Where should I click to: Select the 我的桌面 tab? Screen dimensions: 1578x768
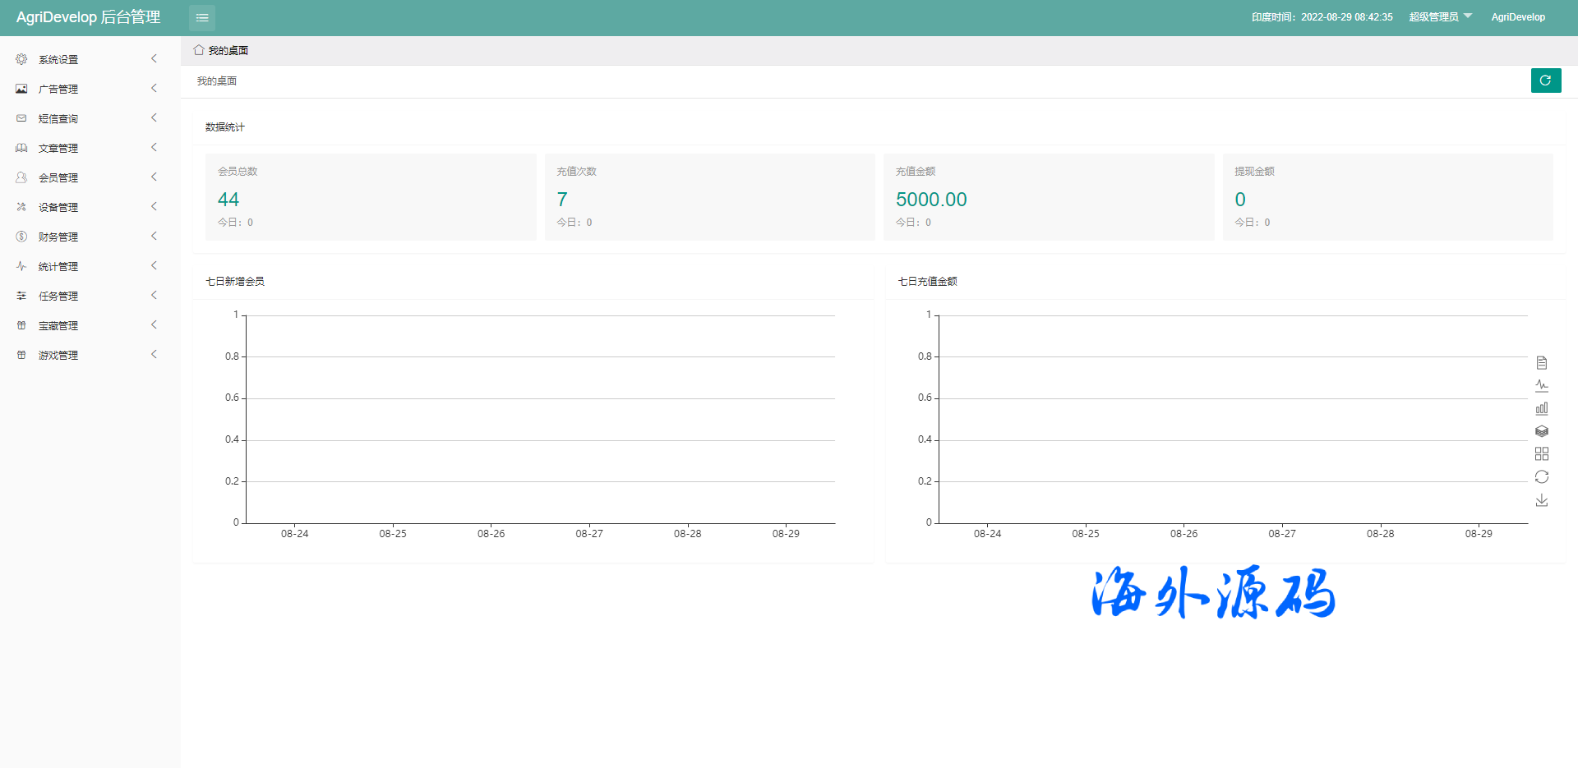coord(221,51)
